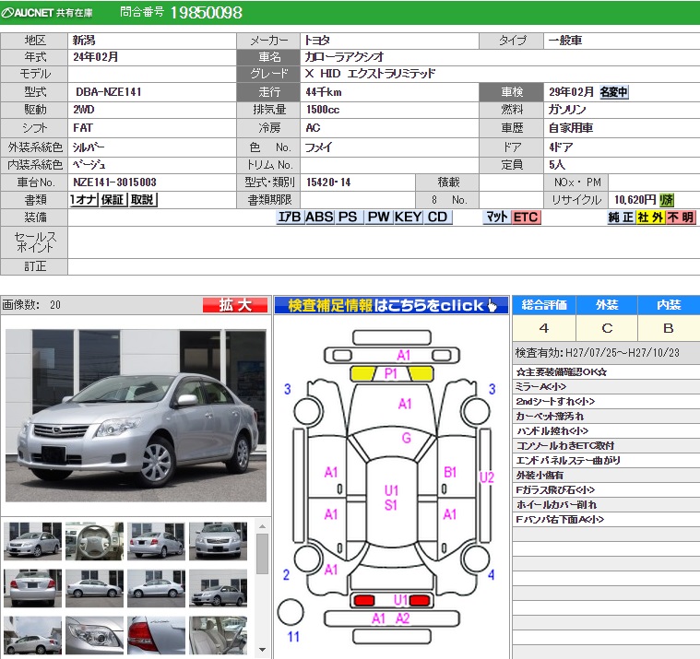Screen dimensions: 700x659
Task: Select the headlight close-up thumbnail
Action: coord(94,635)
